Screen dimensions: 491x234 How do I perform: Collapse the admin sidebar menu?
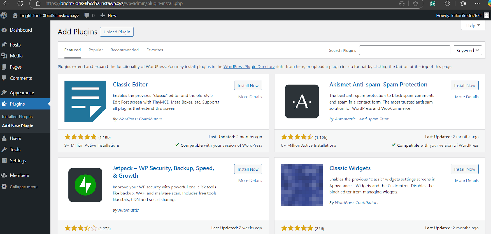click(x=20, y=187)
